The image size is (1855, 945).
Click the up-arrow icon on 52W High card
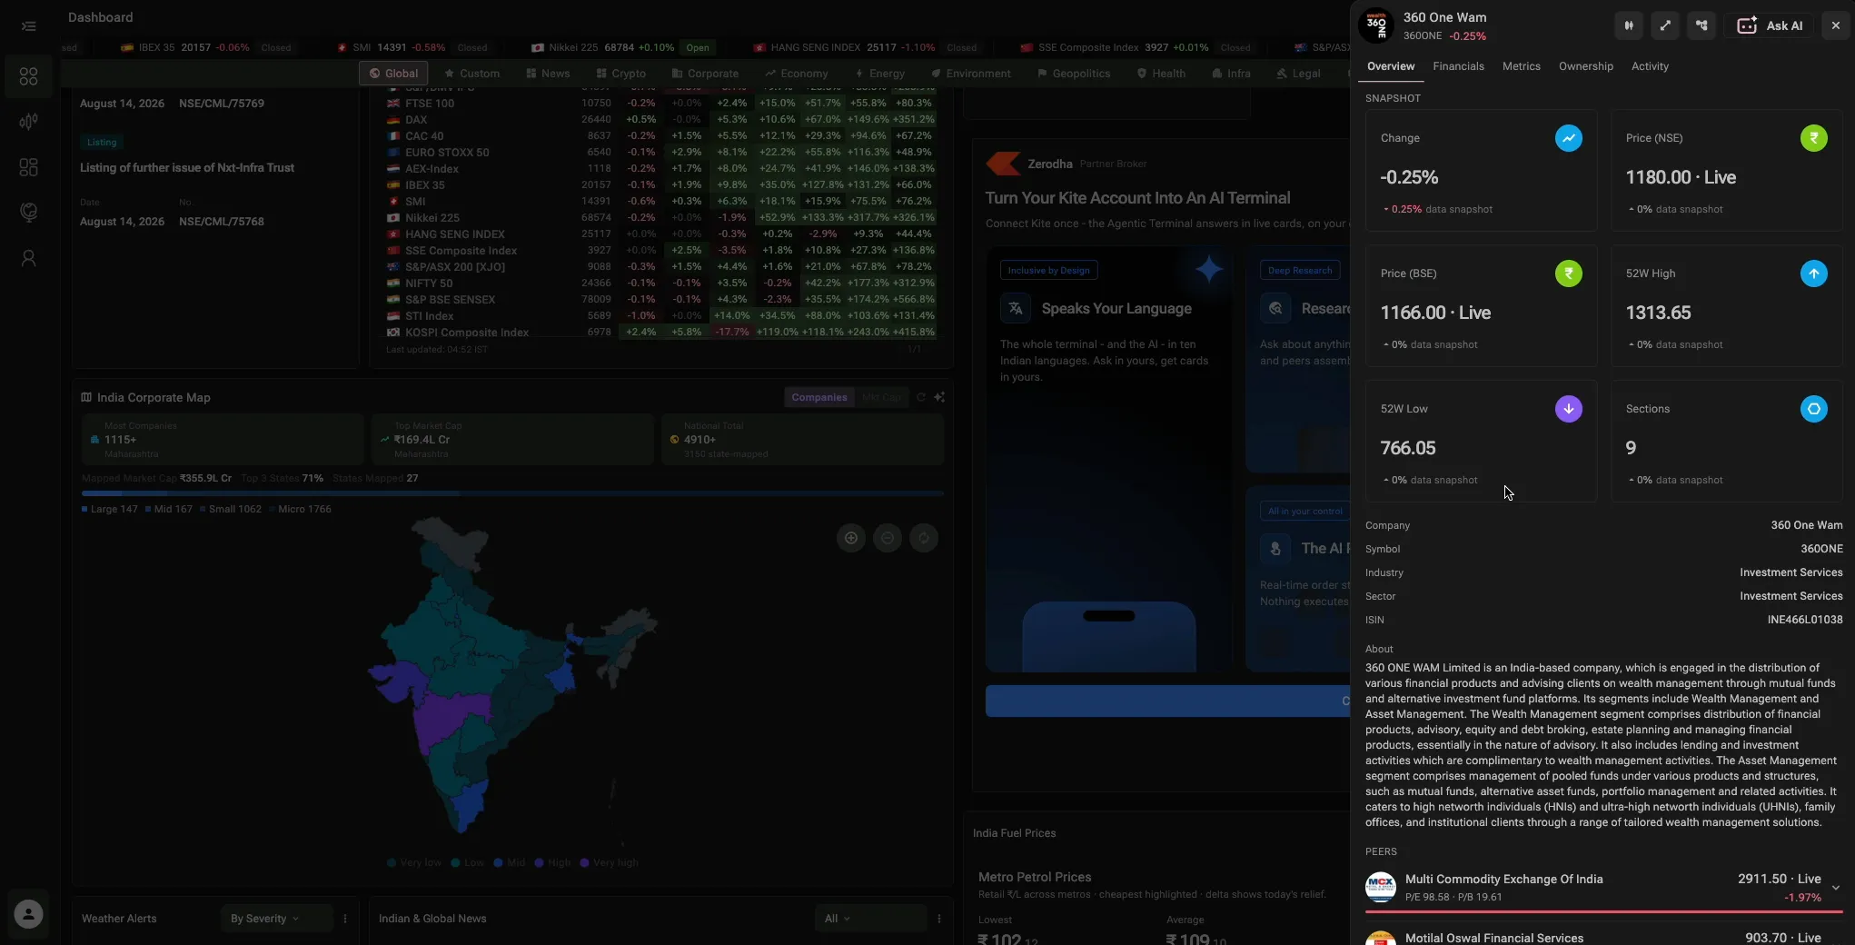point(1813,274)
